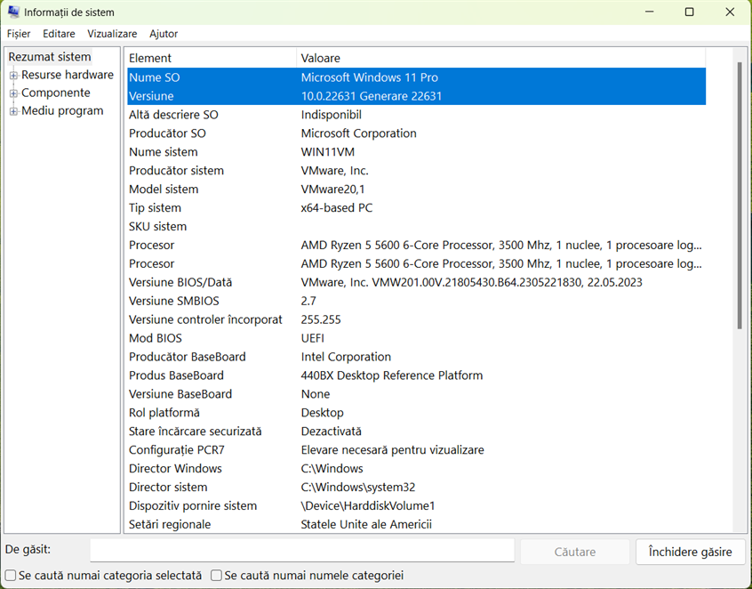Select the Mod BIOS row
This screenshot has width=752, height=589.
[x=416, y=338]
